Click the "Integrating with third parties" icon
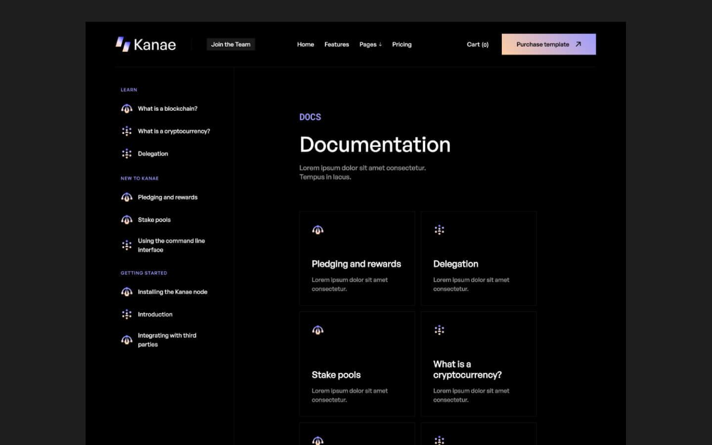The height and width of the screenshot is (445, 712). (127, 340)
